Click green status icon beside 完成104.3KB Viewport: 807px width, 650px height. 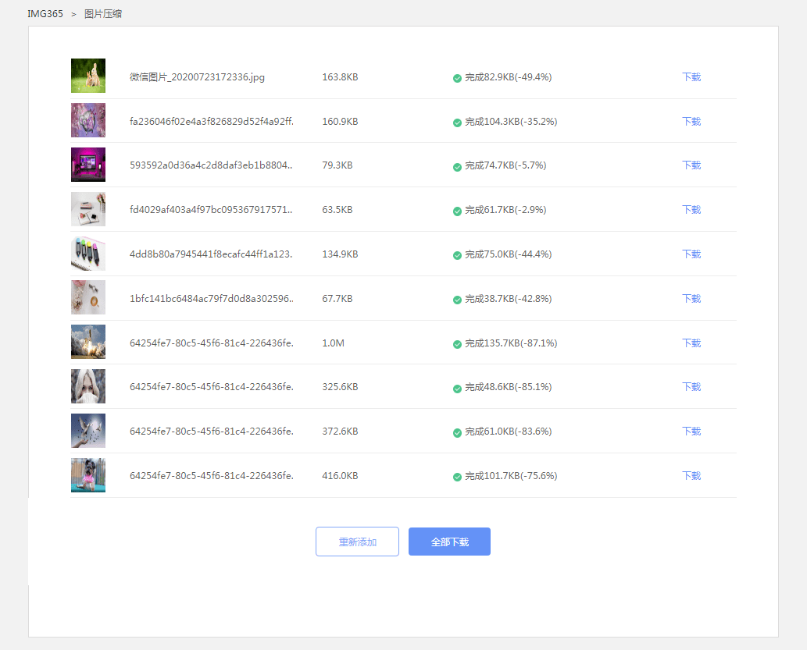(x=457, y=123)
